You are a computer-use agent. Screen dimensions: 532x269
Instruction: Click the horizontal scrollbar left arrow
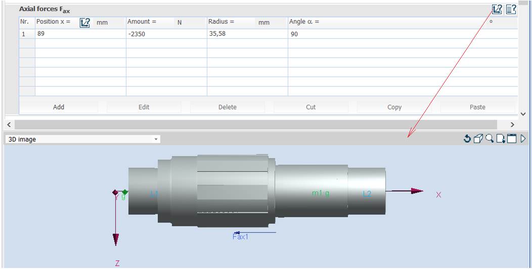pyautogui.click(x=9, y=125)
